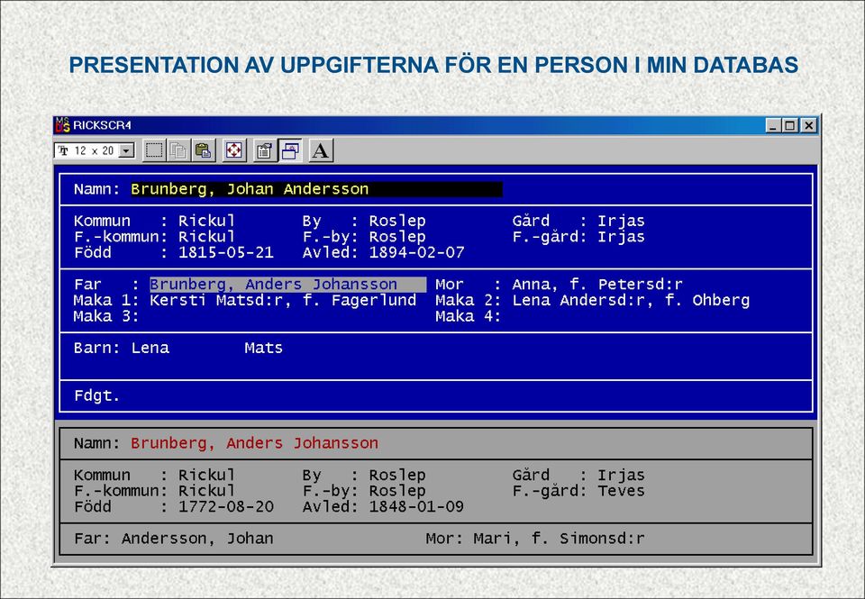Viewport: 865px width, 599px height.
Task: Click the MS-DOS icon in RICKSCR4 title bar
Action: (62, 125)
